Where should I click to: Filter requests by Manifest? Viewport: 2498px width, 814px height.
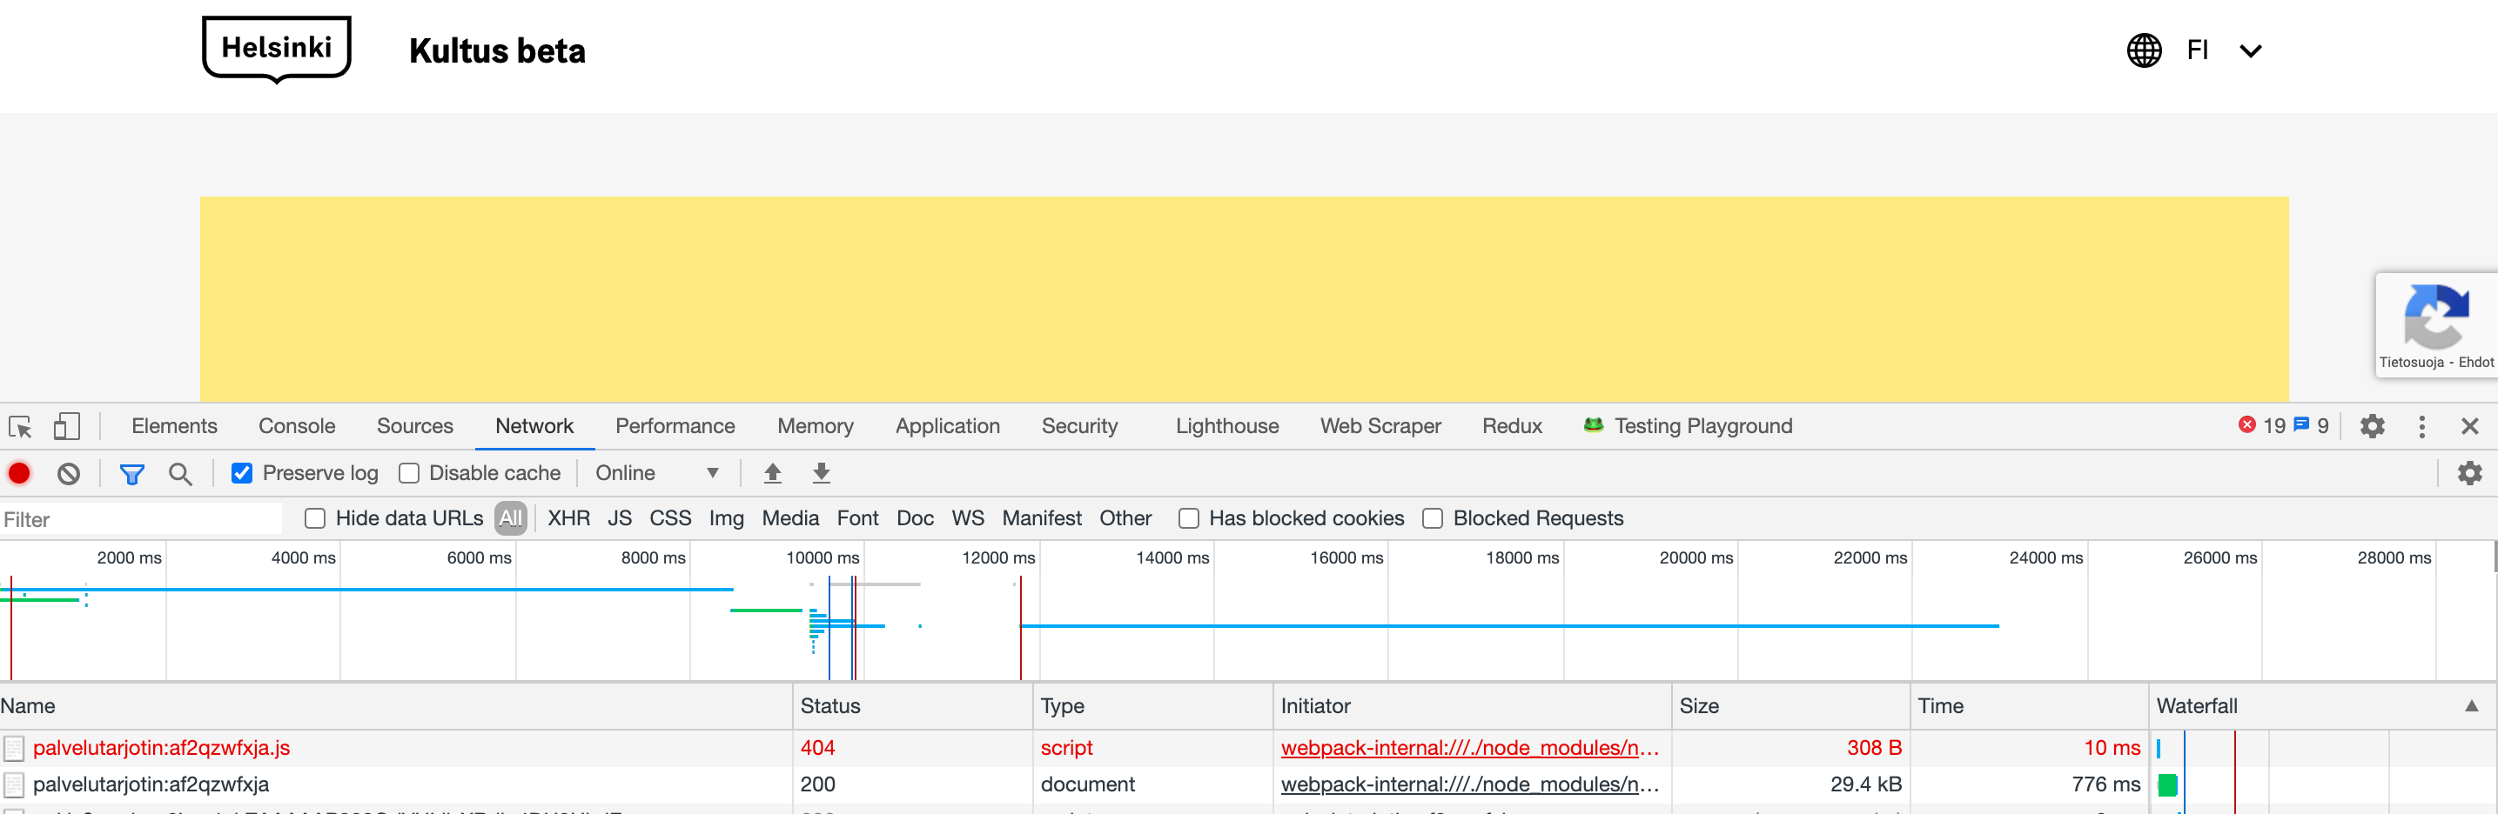click(x=1042, y=518)
